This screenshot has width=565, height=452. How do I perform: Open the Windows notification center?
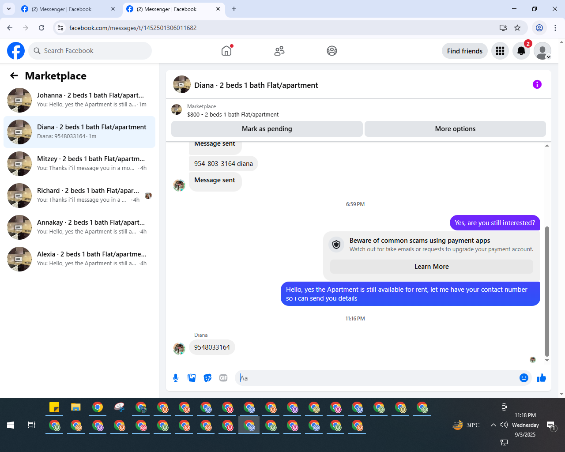click(x=551, y=426)
